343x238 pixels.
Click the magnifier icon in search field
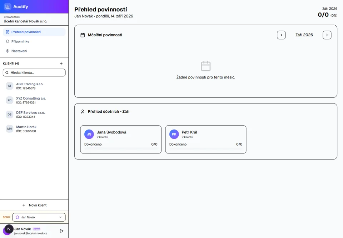point(7,72)
